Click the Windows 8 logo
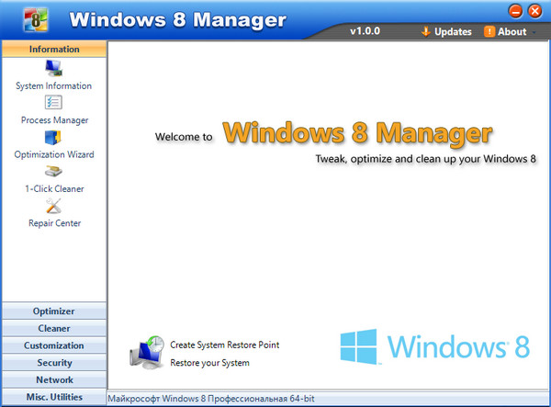 click(x=434, y=346)
